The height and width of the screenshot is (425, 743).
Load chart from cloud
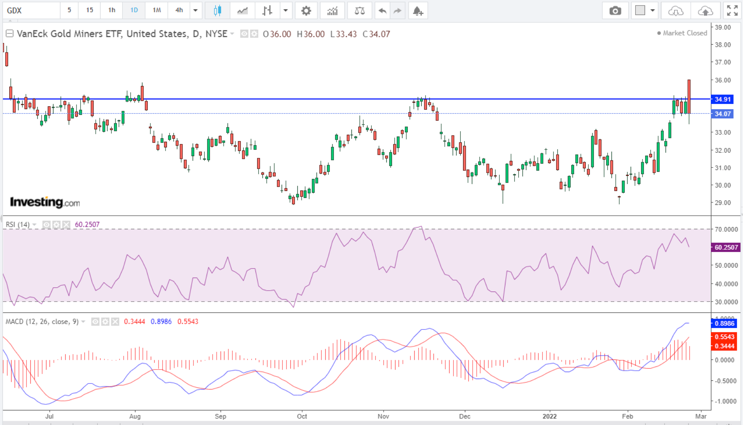(676, 11)
